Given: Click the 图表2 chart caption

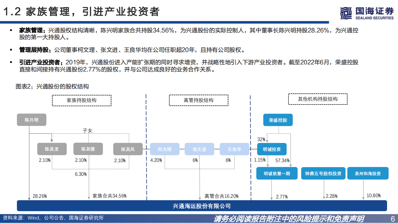Looking at the screenshot, I should (52, 87).
